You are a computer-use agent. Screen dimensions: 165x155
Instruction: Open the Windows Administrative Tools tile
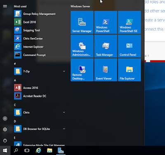pyautogui.click(x=82, y=46)
